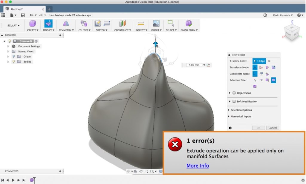Image resolution: width=306 pixels, height=184 pixels.
Task: Click the Cancel button in Edit Form
Action: point(273,128)
